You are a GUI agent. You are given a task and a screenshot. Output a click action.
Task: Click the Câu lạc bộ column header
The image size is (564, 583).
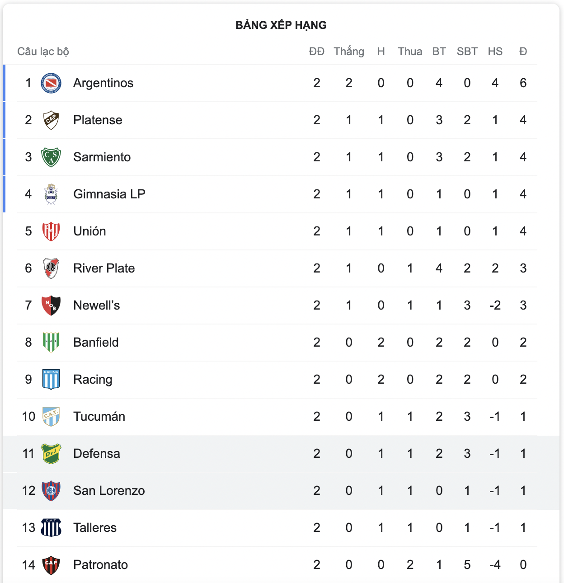(43, 52)
